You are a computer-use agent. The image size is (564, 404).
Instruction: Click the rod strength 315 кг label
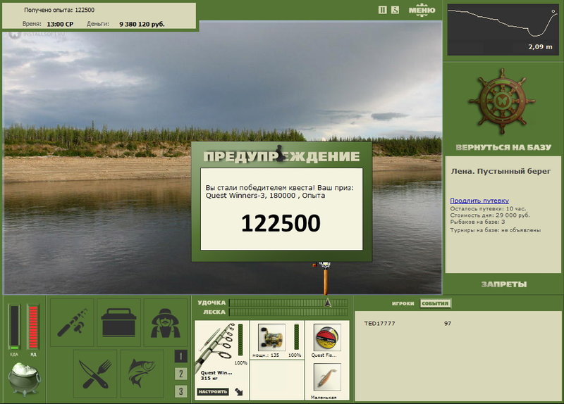click(x=209, y=378)
